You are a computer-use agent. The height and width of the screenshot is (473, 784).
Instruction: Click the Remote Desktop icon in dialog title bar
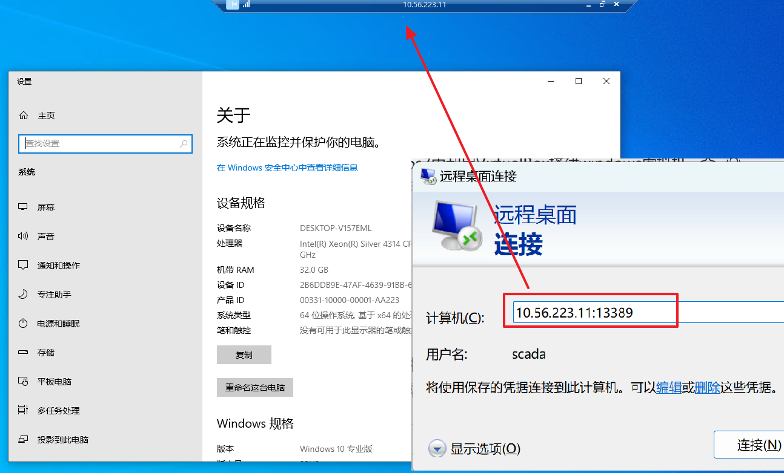(428, 176)
